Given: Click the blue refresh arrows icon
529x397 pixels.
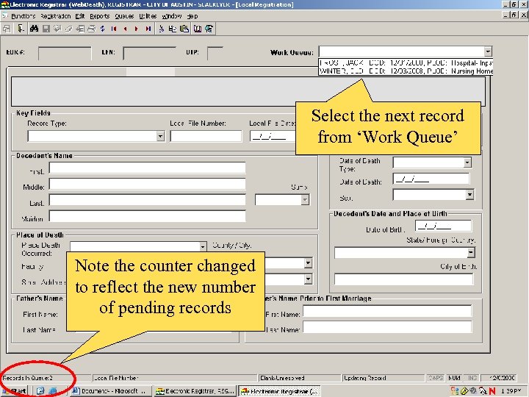Looking at the screenshot, I should 103,29.
